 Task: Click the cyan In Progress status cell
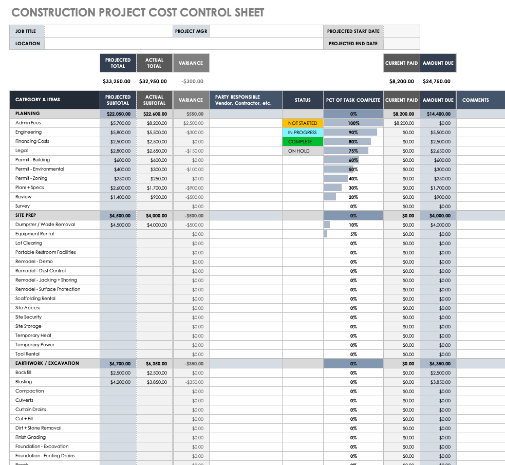(x=303, y=133)
